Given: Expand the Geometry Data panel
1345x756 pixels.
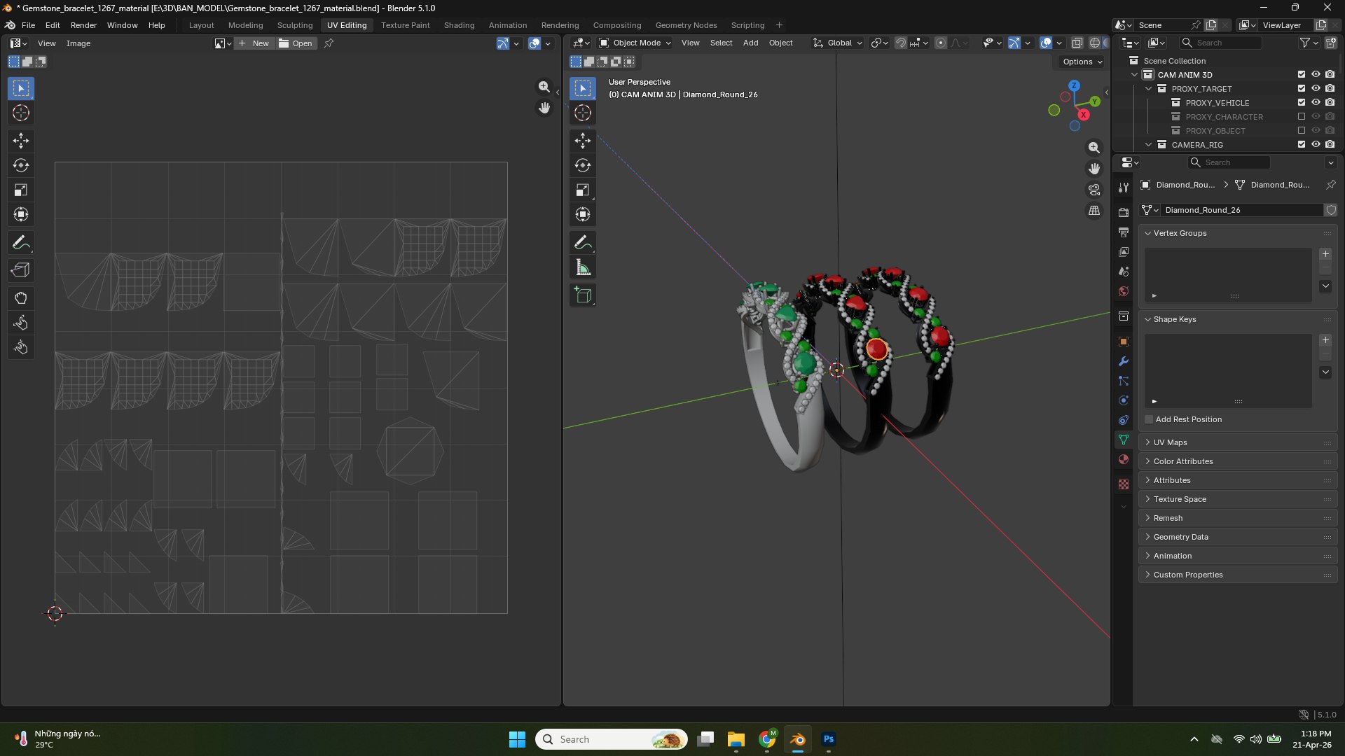Looking at the screenshot, I should click(x=1238, y=537).
